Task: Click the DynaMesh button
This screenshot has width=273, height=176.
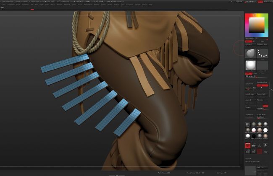Action: point(249,84)
